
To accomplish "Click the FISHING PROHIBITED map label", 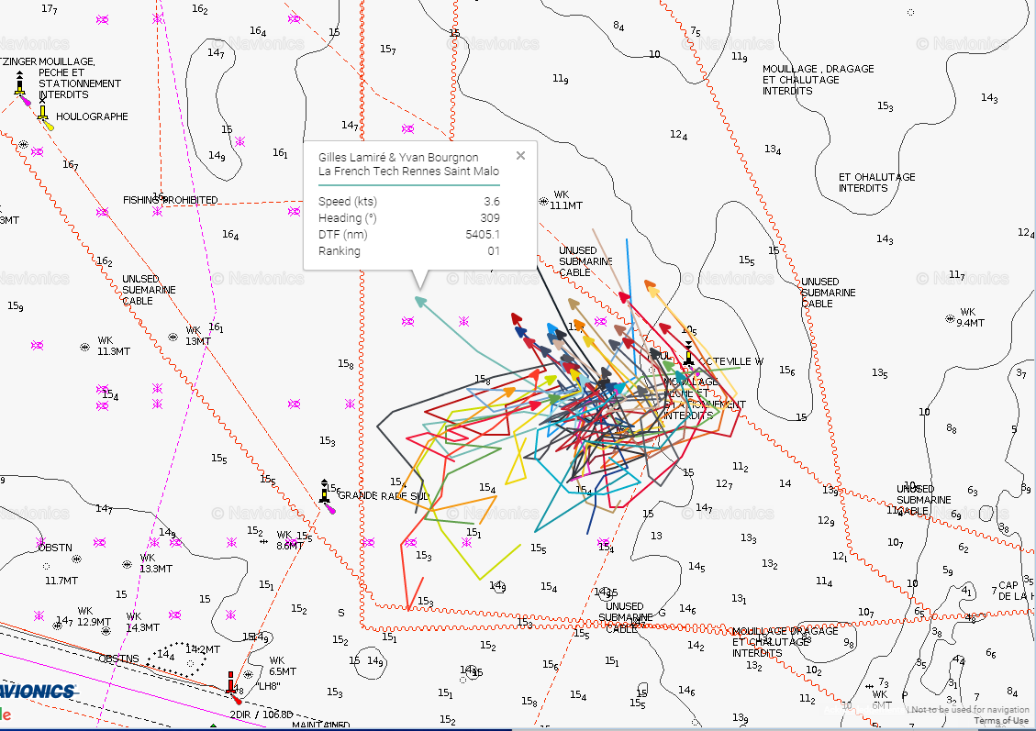I will 171,200.
